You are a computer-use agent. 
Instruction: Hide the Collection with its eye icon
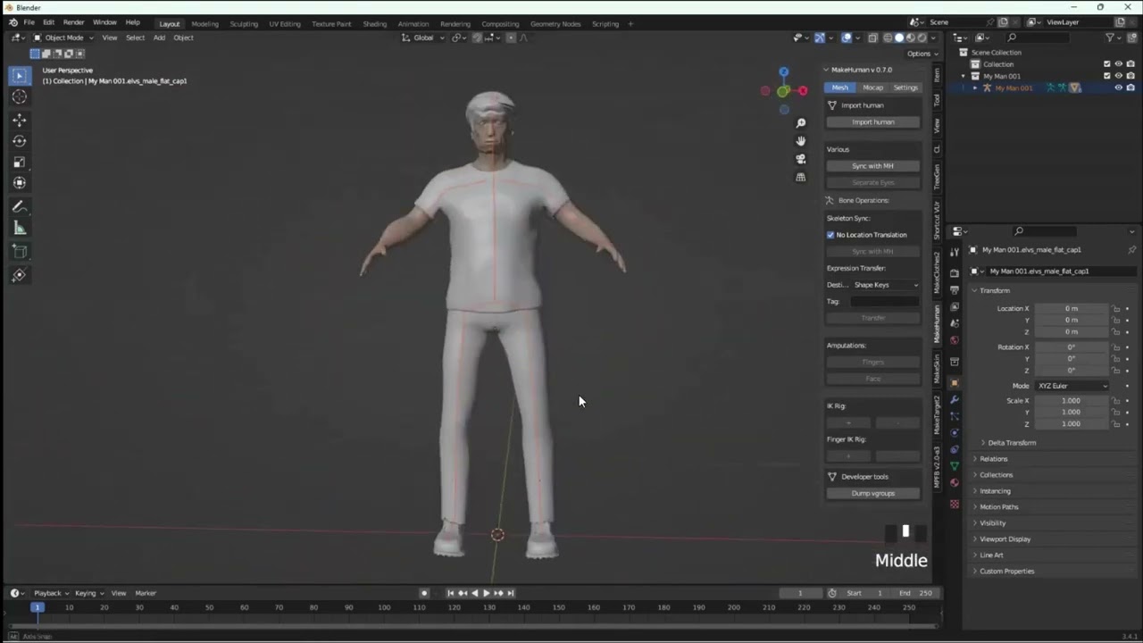point(1119,64)
